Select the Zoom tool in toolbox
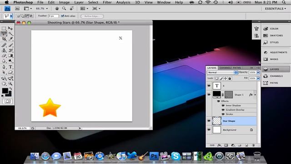This screenshot has width=291, height=164. tap(10, 84)
